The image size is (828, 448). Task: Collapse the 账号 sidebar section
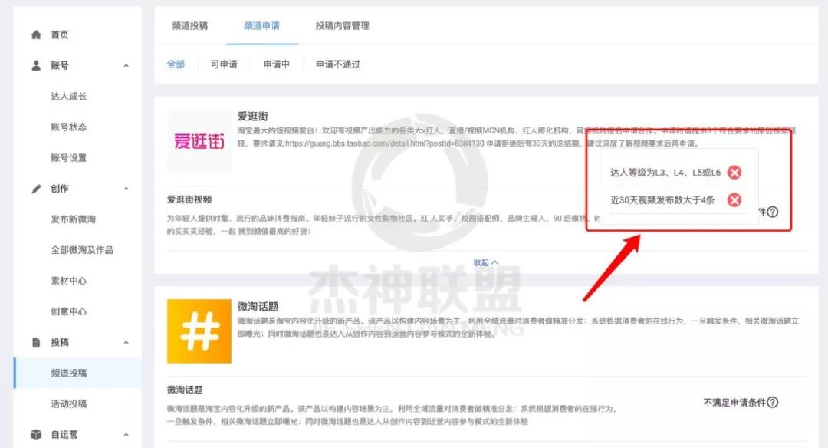pos(126,65)
